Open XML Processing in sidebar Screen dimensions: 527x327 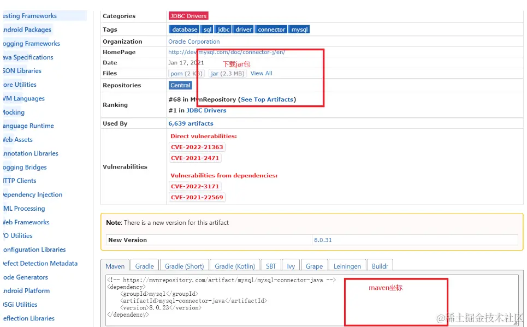(23, 209)
